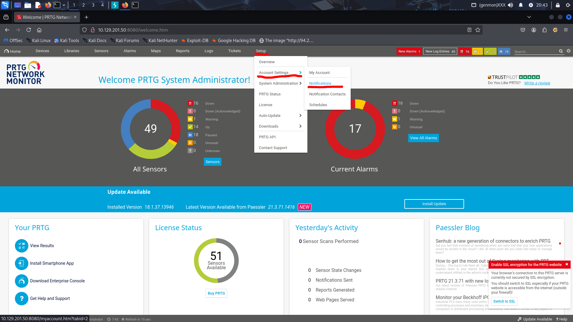Image resolution: width=573 pixels, height=322 pixels.
Task: Bookmark page with the star icon
Action: pos(478,30)
